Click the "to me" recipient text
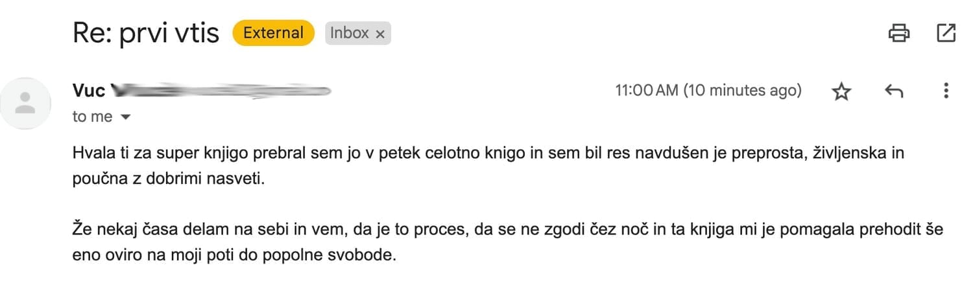973x287 pixels. [x=92, y=117]
